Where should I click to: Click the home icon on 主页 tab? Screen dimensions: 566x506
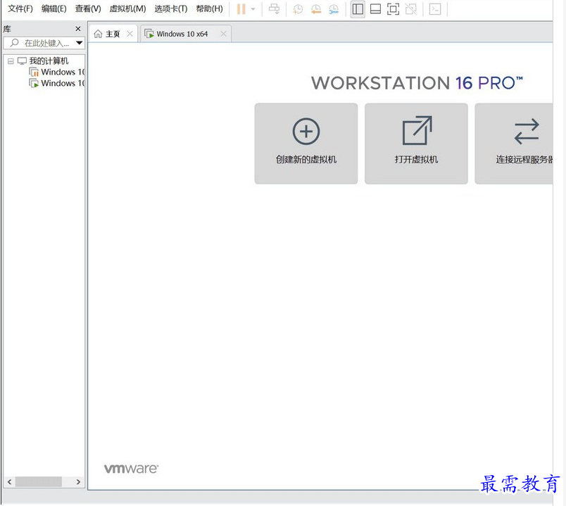(x=98, y=34)
